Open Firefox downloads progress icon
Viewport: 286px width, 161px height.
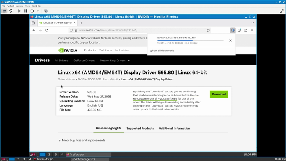(x=232, y=30)
